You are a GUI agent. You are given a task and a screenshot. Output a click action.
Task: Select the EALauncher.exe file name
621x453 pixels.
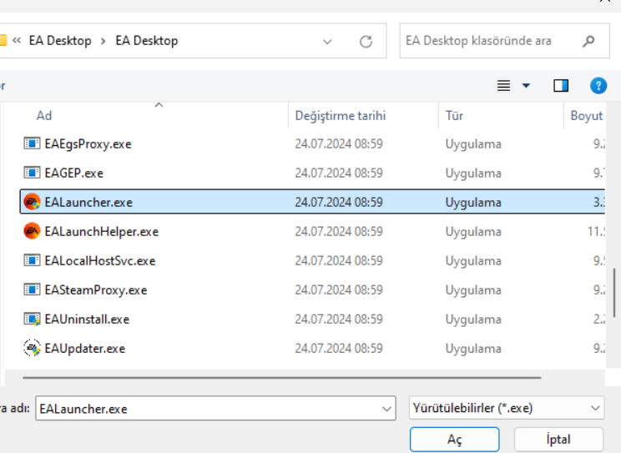tap(88, 203)
